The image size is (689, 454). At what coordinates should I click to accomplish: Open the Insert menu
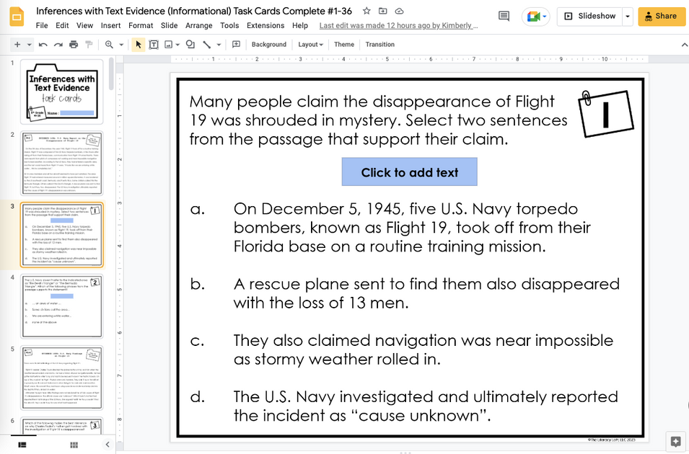[110, 25]
